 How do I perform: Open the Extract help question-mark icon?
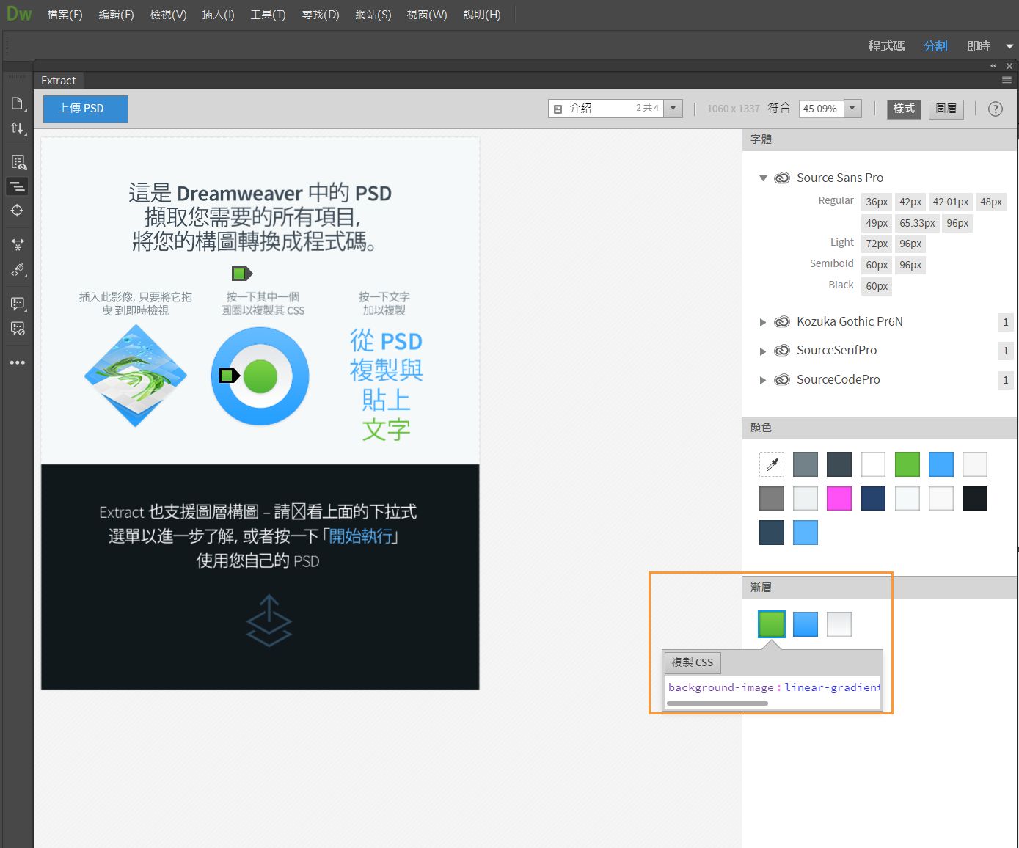tap(995, 109)
